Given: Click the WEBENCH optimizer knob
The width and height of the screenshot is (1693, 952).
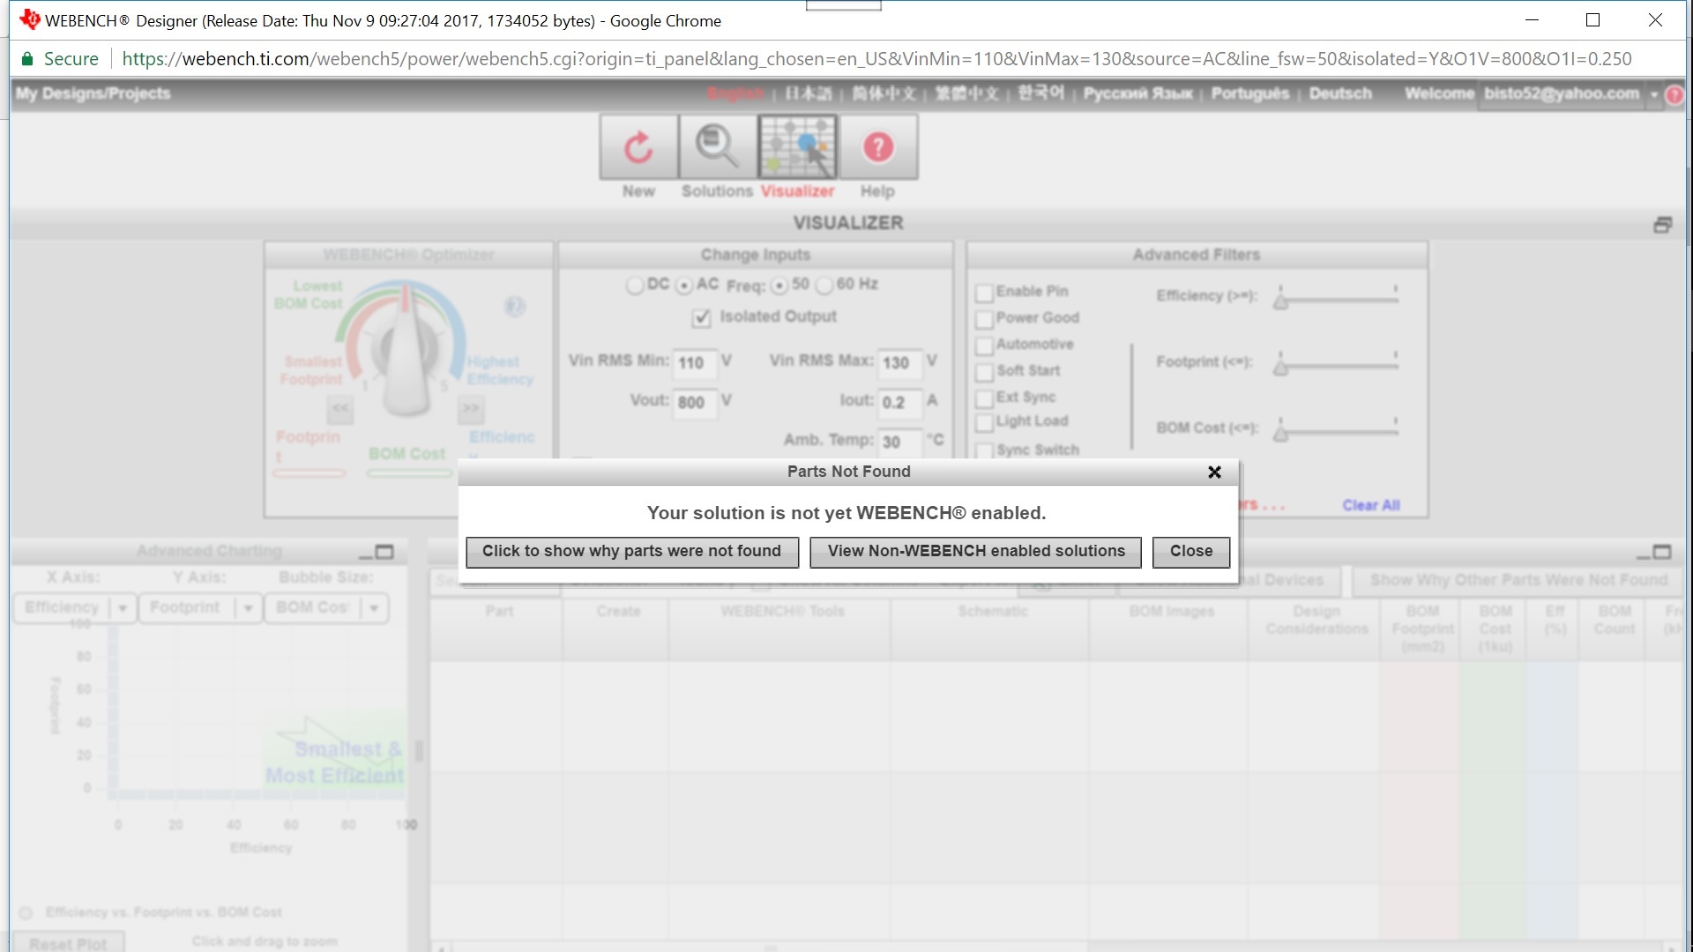Looking at the screenshot, I should 405,351.
